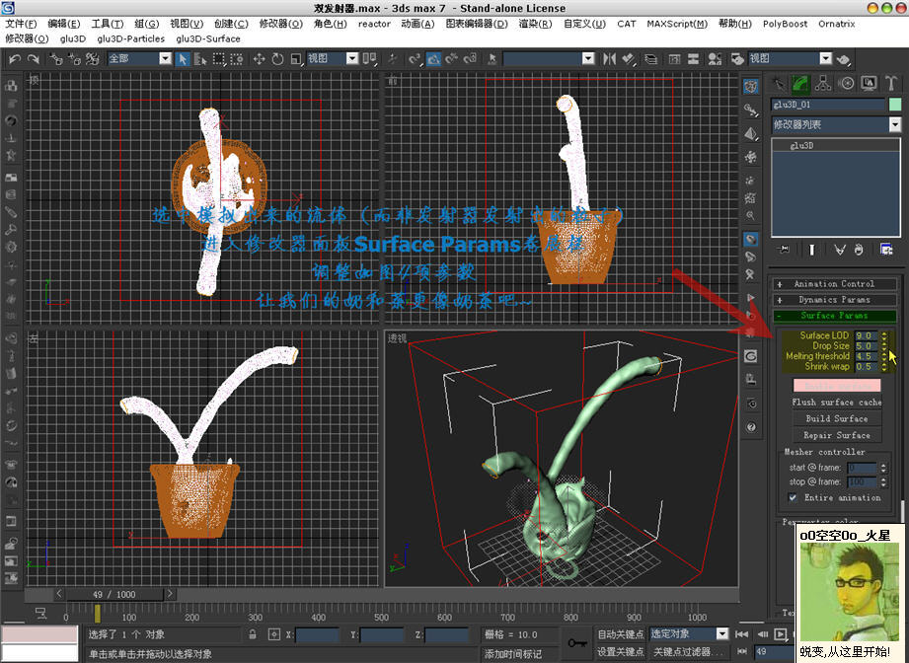The height and width of the screenshot is (663, 909).
Task: Toggle the Entire animation checkbox
Action: 793,498
